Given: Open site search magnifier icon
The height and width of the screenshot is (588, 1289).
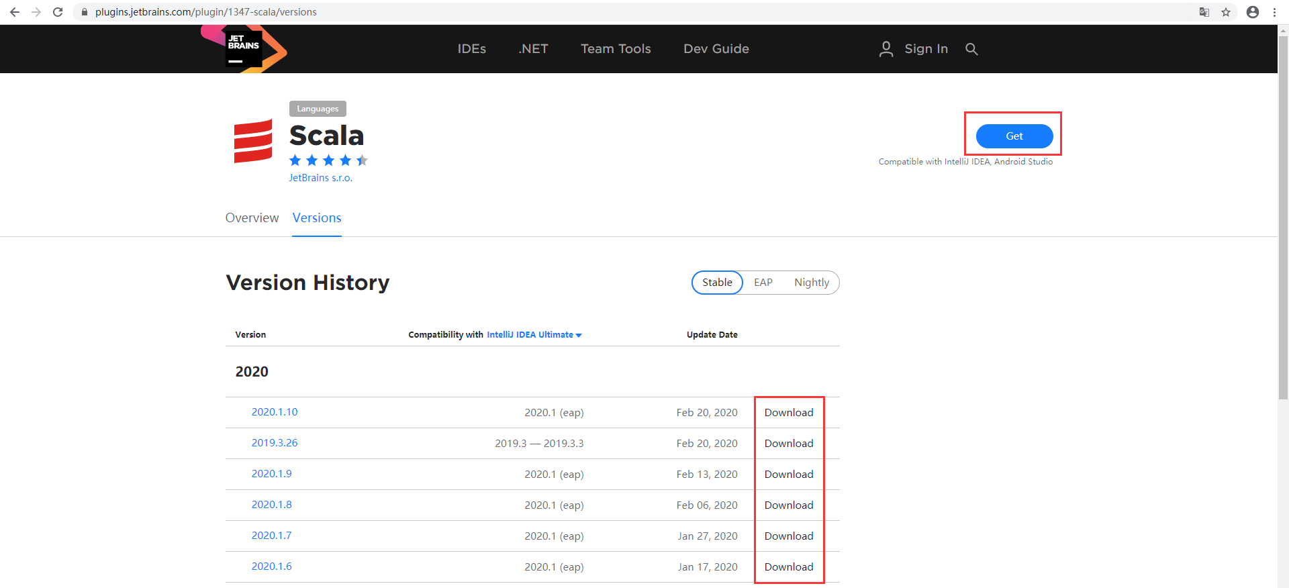Looking at the screenshot, I should (x=971, y=49).
